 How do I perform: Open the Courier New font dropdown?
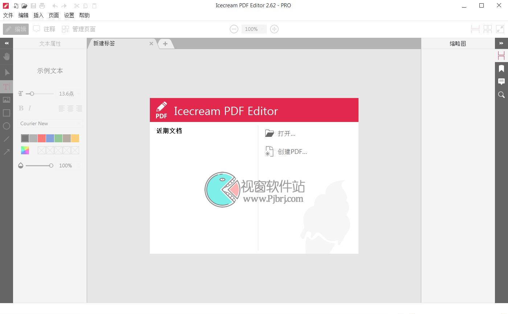pyautogui.click(x=50, y=123)
